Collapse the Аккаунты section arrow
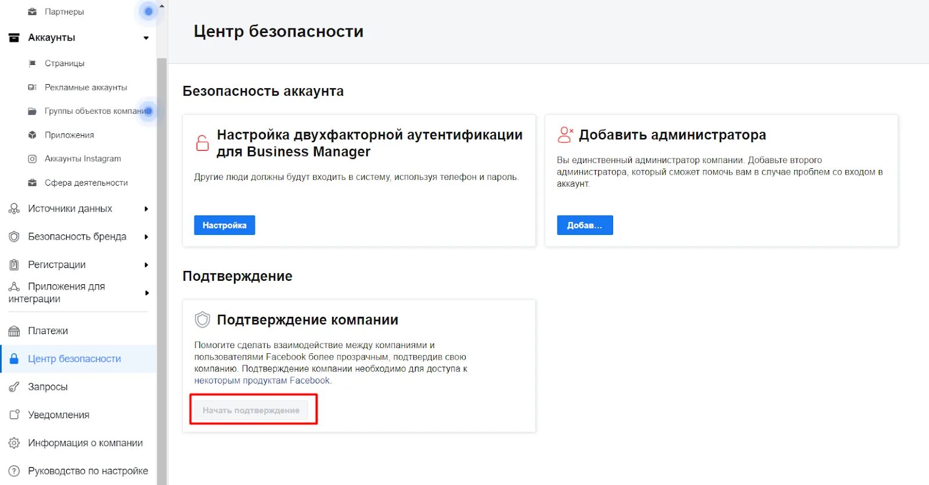The image size is (929, 485). point(146,38)
